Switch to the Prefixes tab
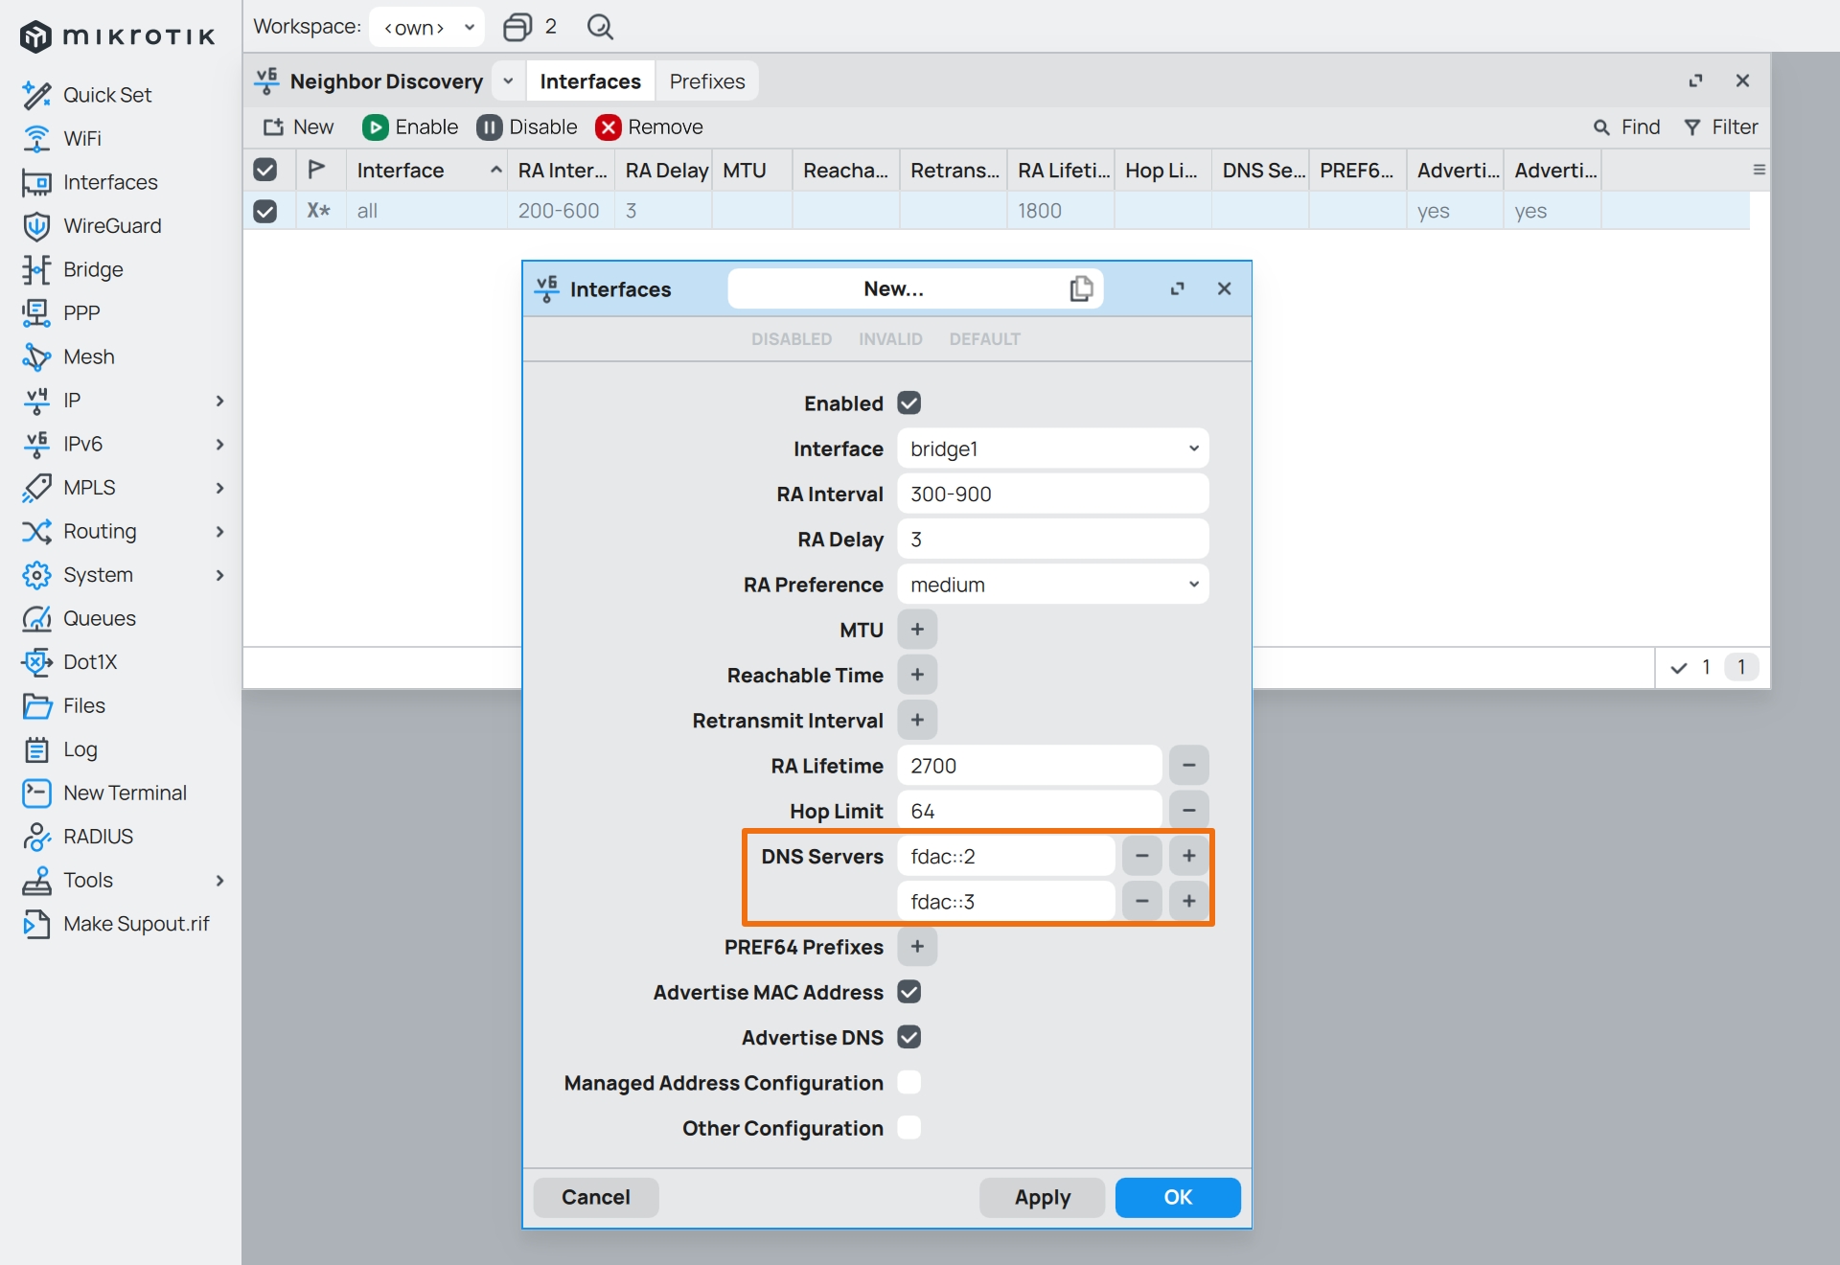The image size is (1840, 1265). click(x=707, y=81)
